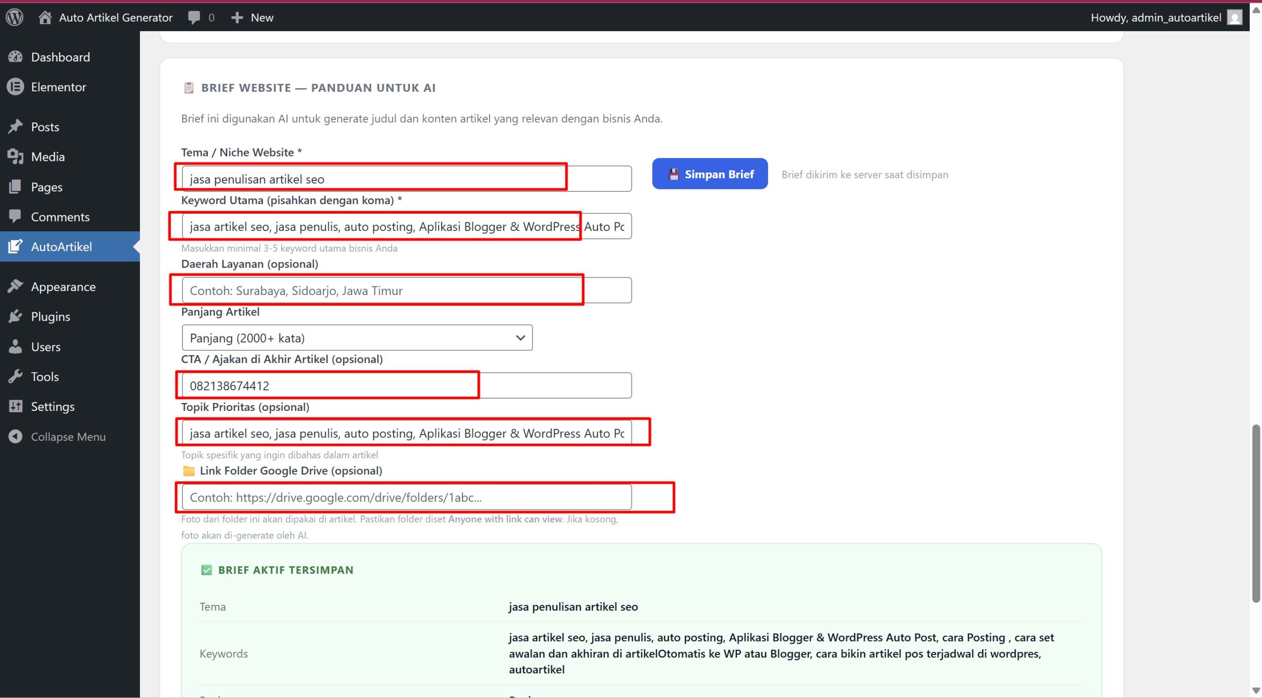
Task: Open the site home icon
Action: point(45,17)
